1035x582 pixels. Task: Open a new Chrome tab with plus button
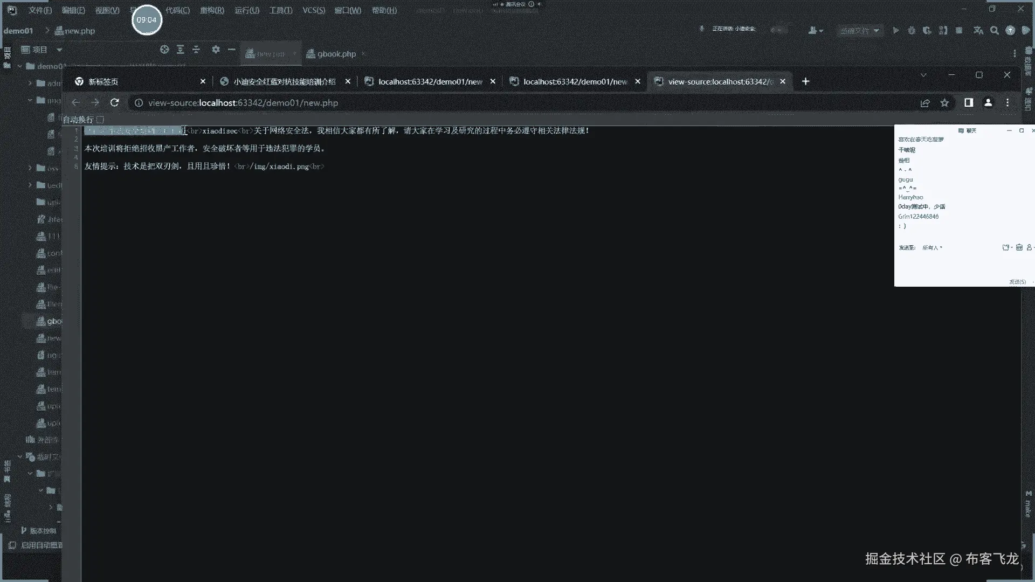point(805,81)
